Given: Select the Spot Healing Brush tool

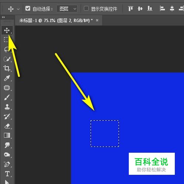Looking at the screenshot, I should pos(7,88).
